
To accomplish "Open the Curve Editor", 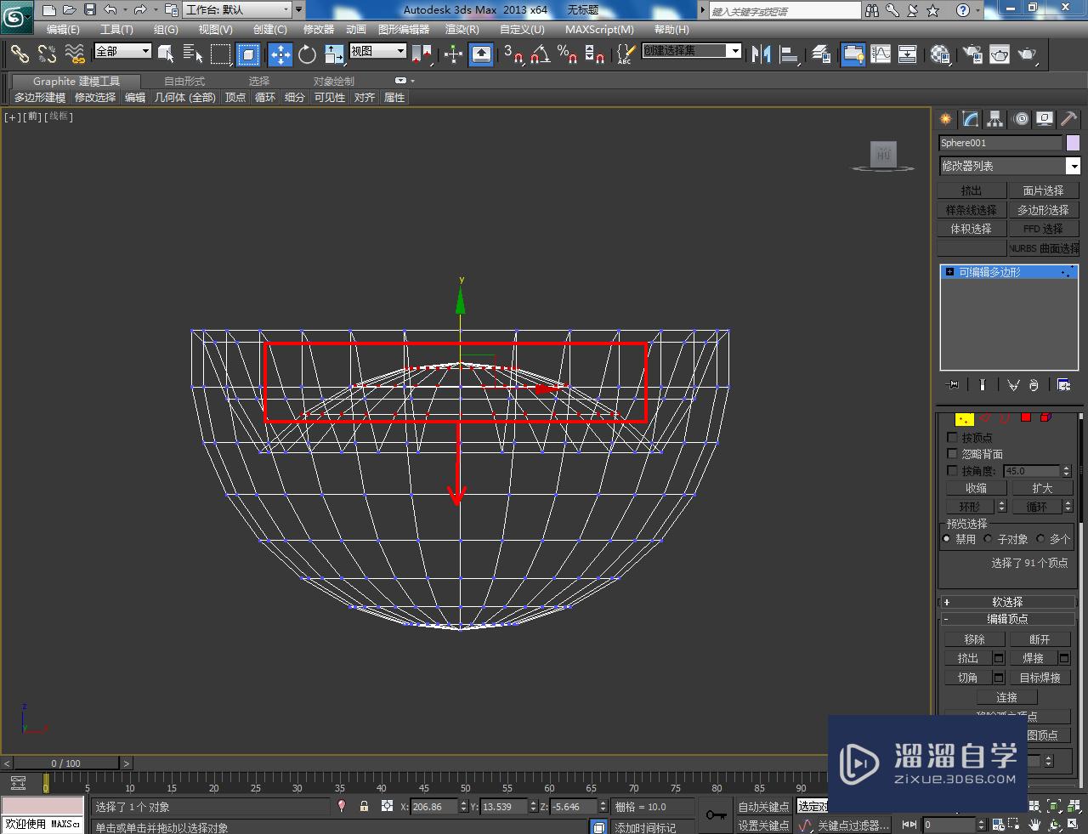I will click(881, 54).
